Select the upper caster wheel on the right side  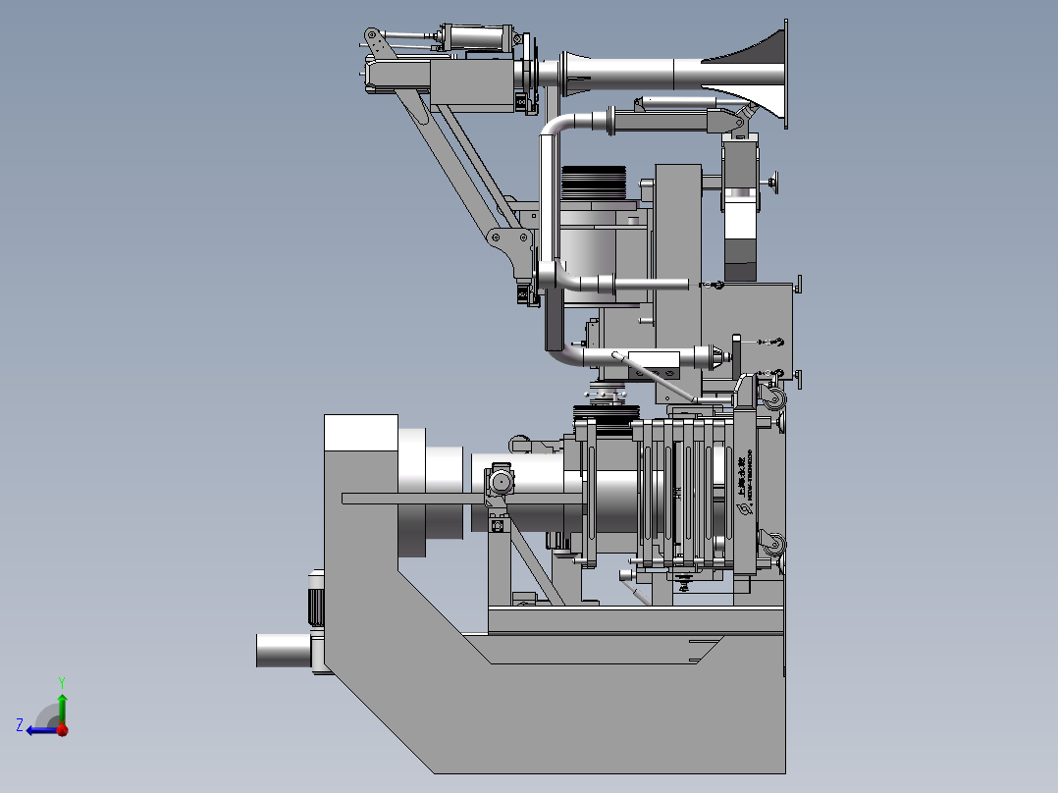(x=773, y=397)
